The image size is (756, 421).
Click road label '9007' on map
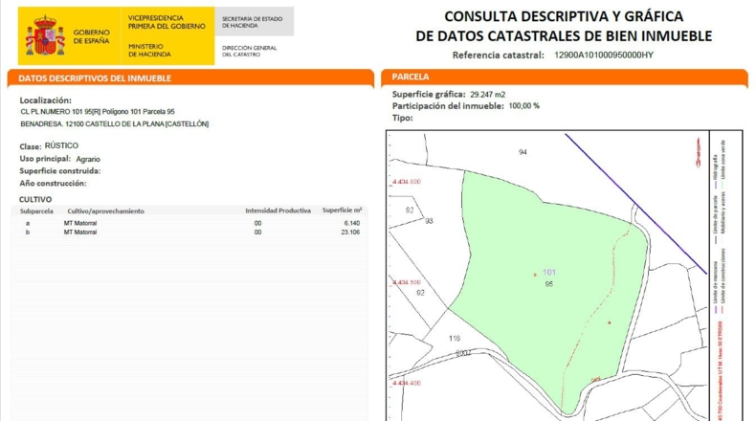tap(463, 353)
